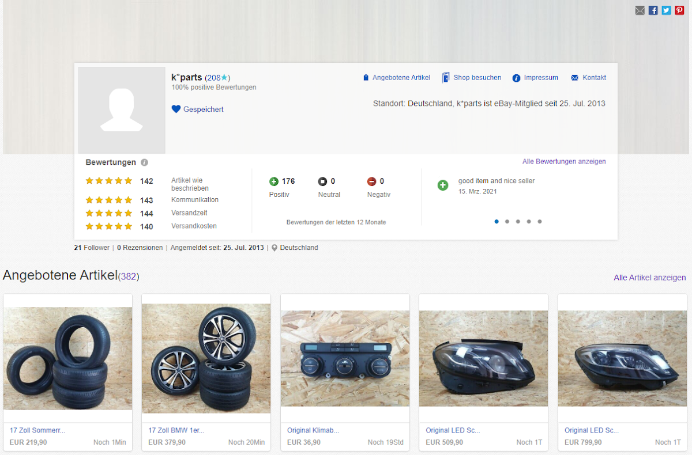Share this seller on Pinterest
This screenshot has width=692, height=455.
[x=679, y=10]
